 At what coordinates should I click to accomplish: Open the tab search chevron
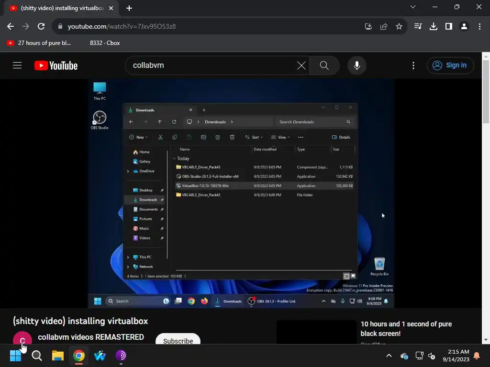(413, 7)
